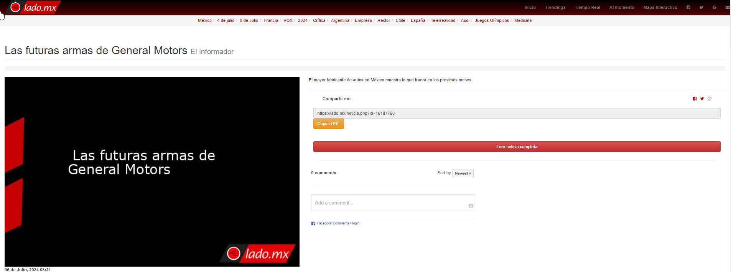Open Mapa Interactivo page

(660, 7)
